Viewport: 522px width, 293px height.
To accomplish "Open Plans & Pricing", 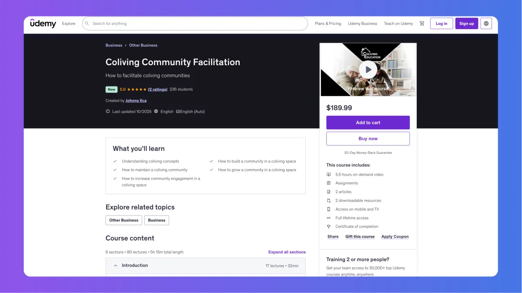I will (x=328, y=23).
